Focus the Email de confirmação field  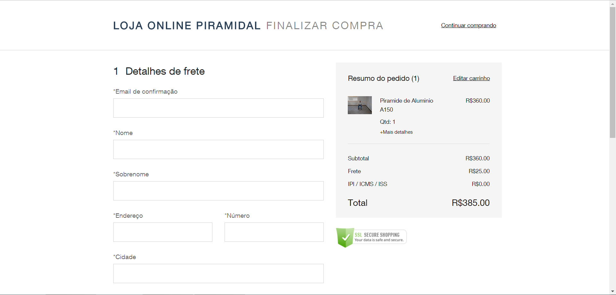pos(218,108)
